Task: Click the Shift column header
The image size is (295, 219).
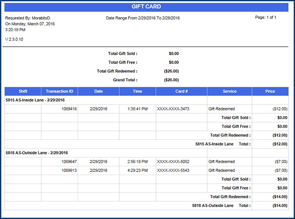Action: click(x=23, y=91)
